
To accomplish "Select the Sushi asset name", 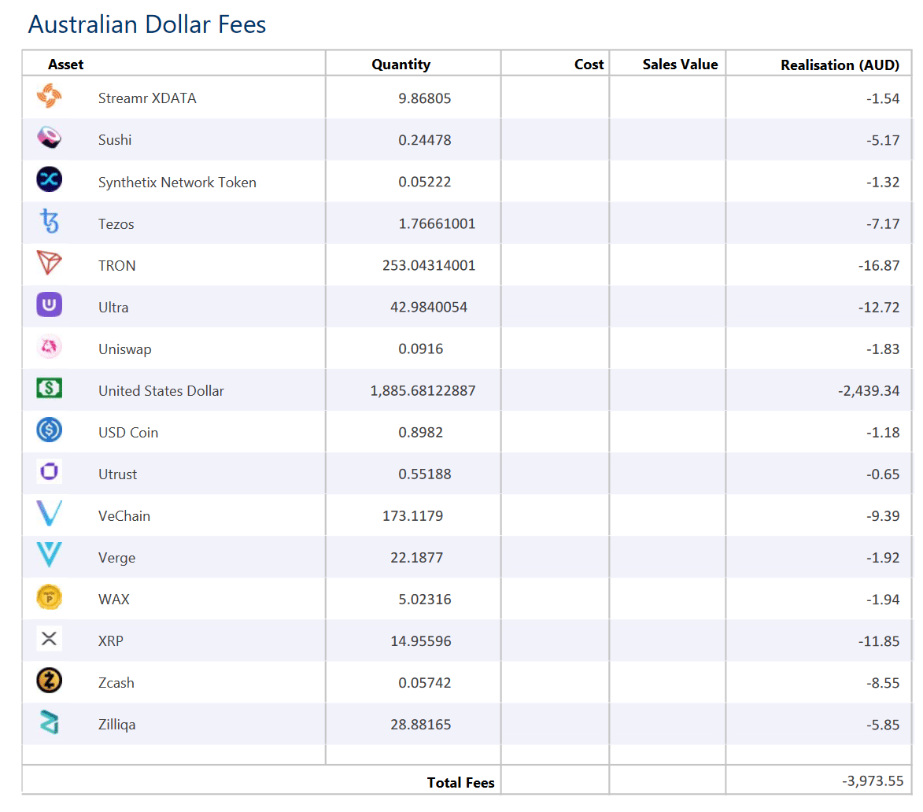I will (115, 140).
